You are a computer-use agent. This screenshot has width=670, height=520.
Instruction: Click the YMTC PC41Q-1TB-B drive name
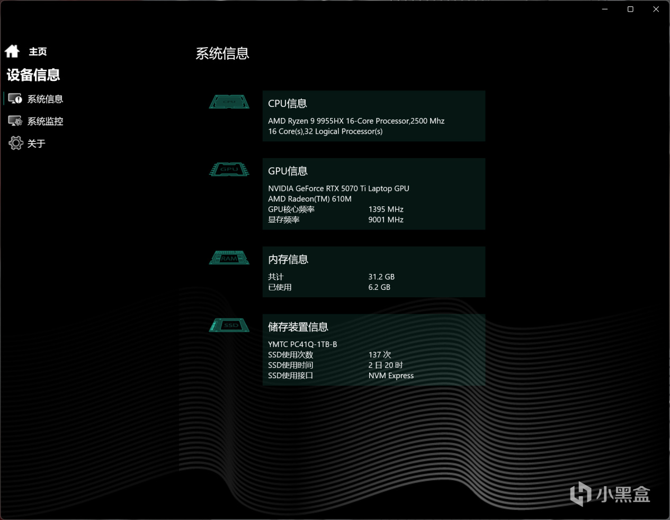coord(302,344)
